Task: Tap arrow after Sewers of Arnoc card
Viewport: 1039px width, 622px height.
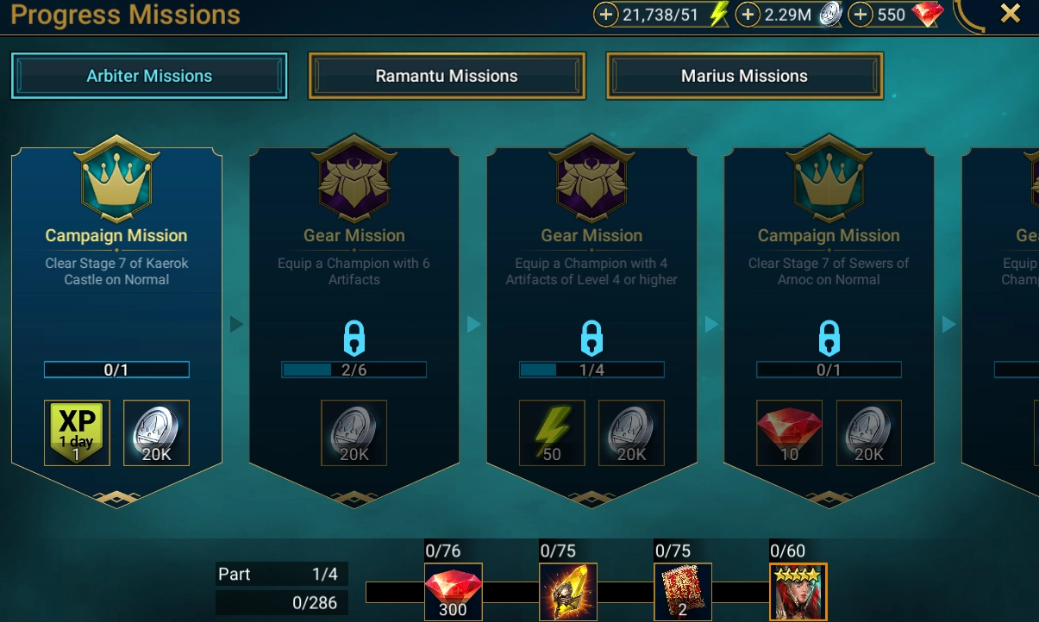Action: click(x=948, y=324)
